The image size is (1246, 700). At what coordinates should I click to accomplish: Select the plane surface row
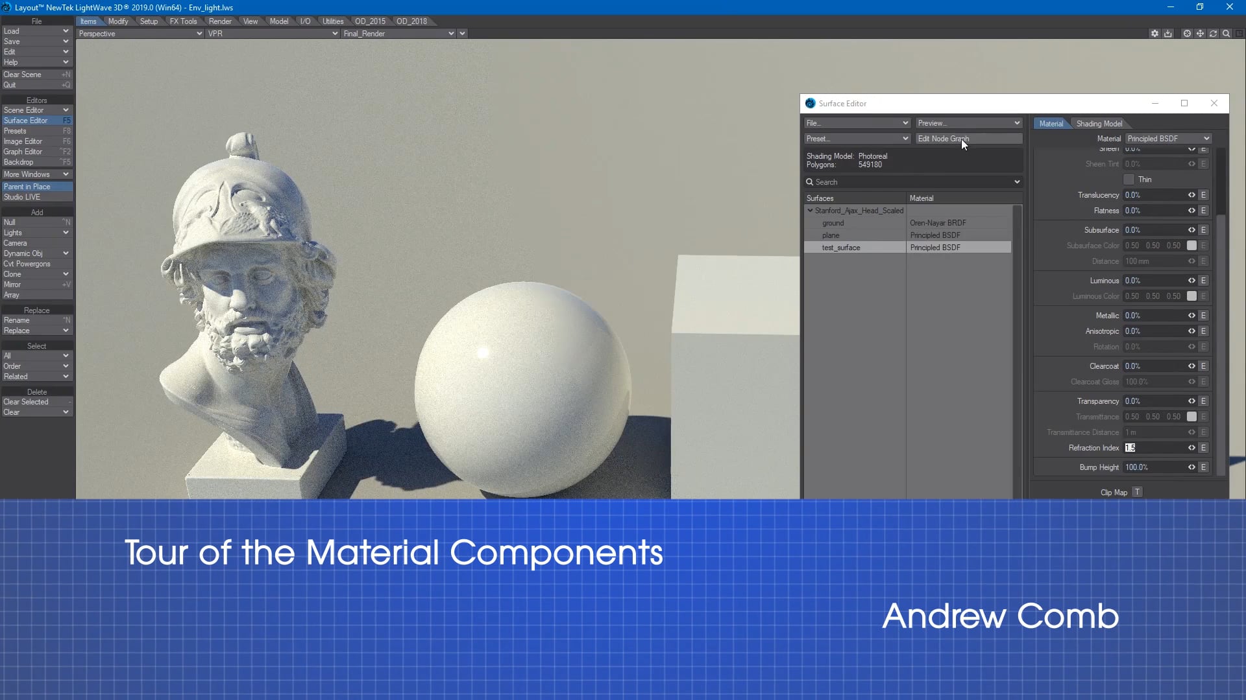click(907, 235)
